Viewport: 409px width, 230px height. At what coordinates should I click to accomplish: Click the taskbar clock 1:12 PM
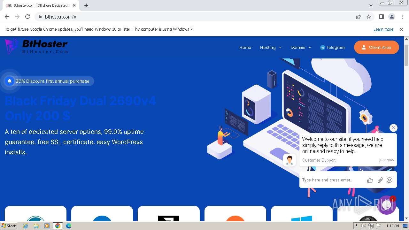pyautogui.click(x=392, y=226)
